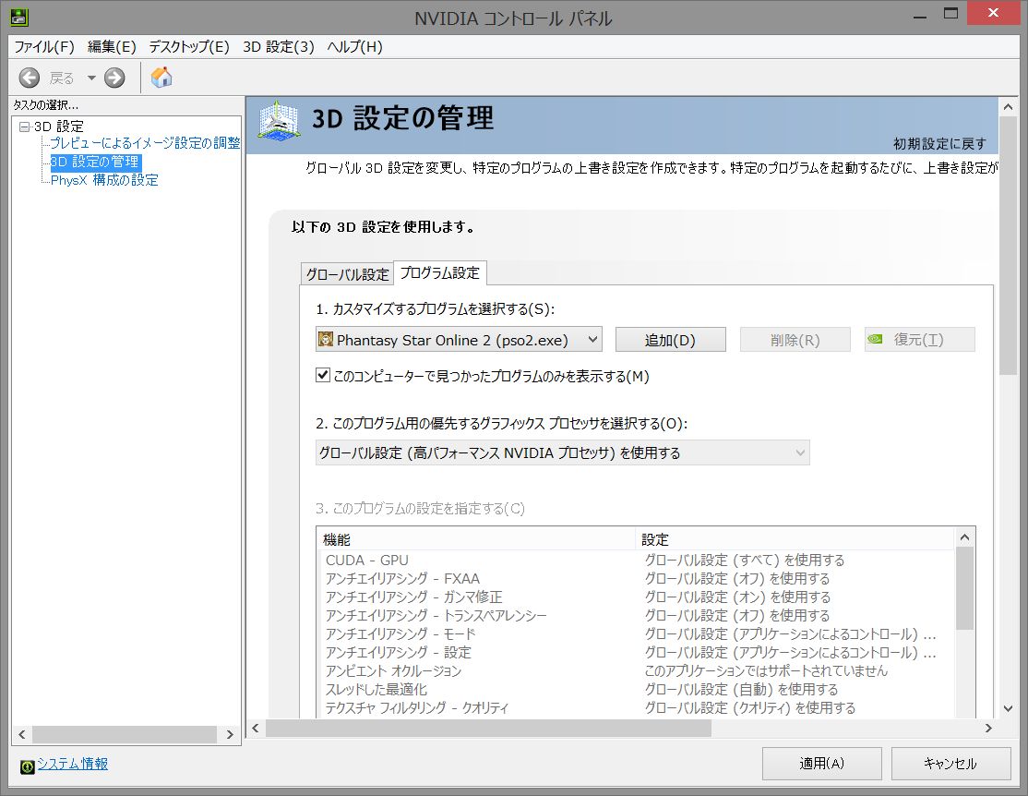This screenshot has width=1028, height=796.
Task: Select the アンチエイリアシング - 設定 row
Action: [635, 652]
